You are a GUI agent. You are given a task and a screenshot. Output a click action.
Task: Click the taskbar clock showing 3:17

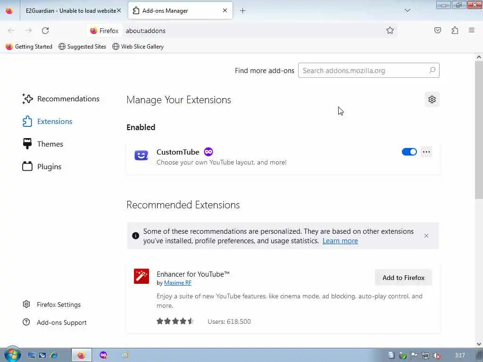pyautogui.click(x=459, y=355)
